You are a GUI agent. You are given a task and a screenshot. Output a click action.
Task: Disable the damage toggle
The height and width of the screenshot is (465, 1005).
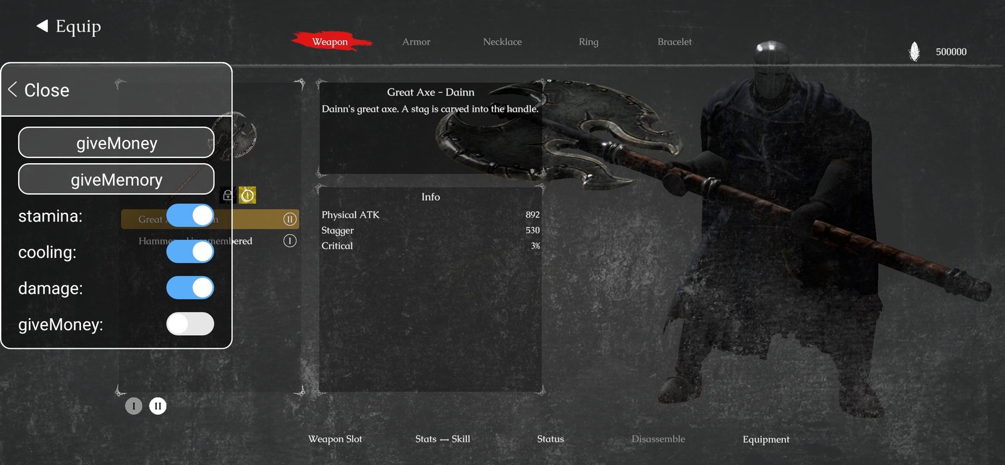coord(190,287)
